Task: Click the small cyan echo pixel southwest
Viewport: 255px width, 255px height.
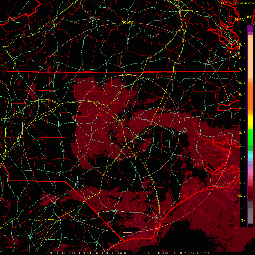Action: 53,198
